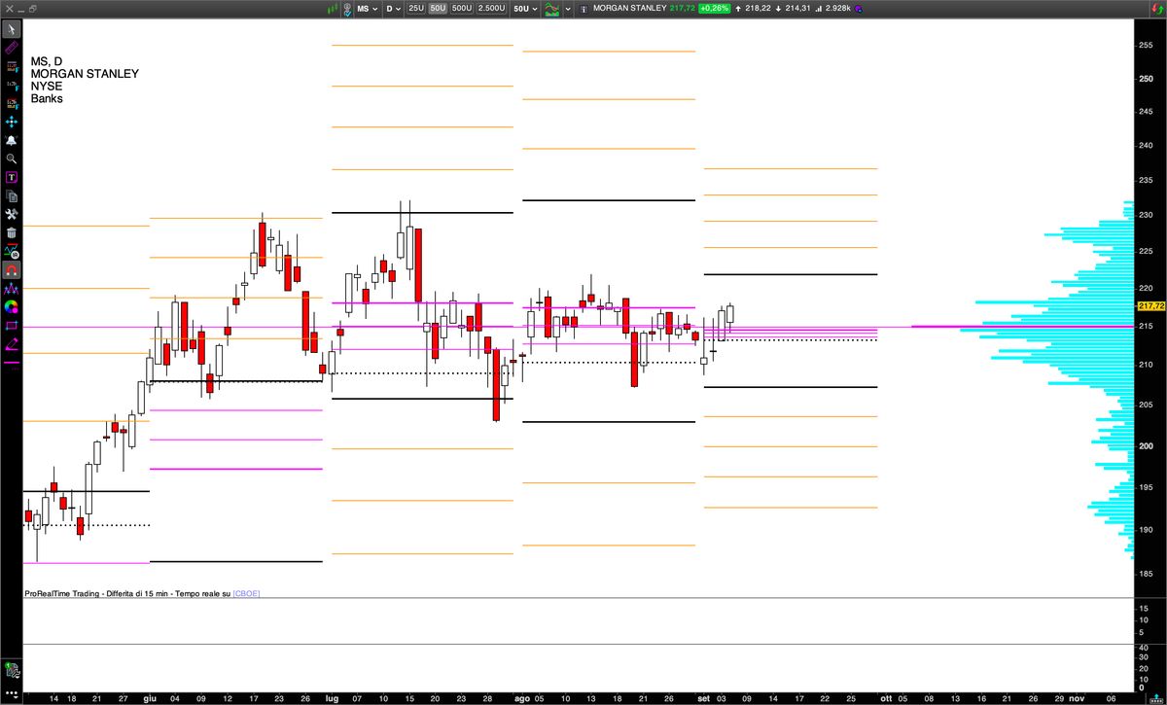The width and height of the screenshot is (1167, 705).
Task: Click the 'lug' month marker on time axis
Action: point(333,698)
